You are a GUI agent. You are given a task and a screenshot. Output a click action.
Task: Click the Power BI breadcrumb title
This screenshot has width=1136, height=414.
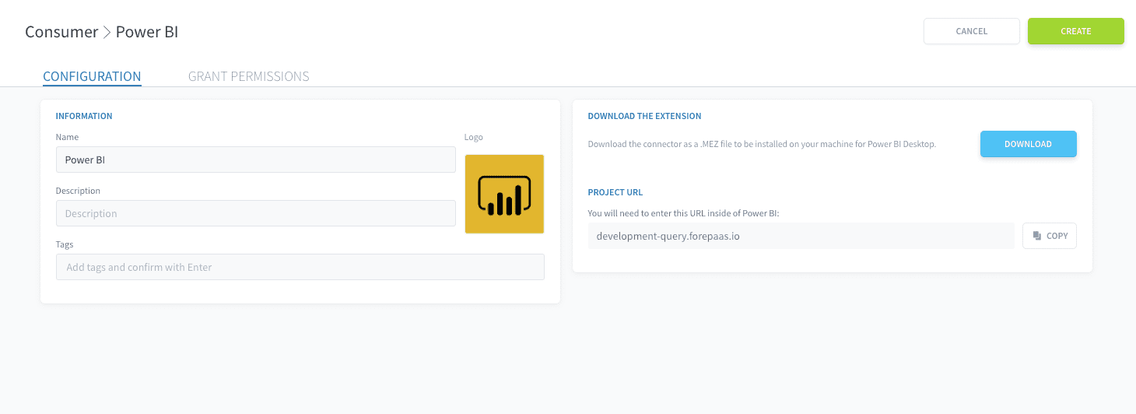point(147,32)
